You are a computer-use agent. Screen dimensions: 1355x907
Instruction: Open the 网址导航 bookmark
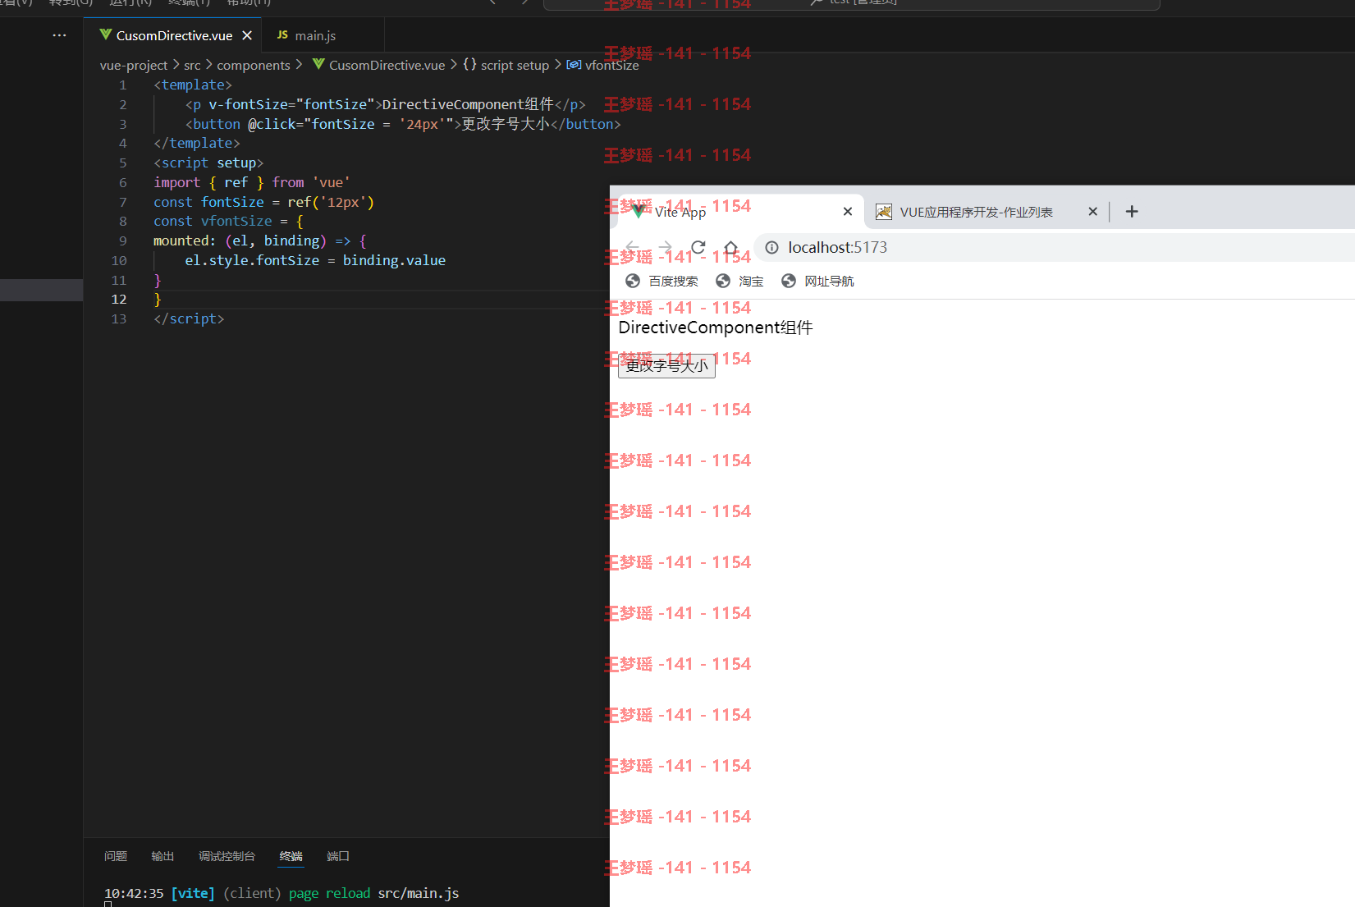(817, 281)
